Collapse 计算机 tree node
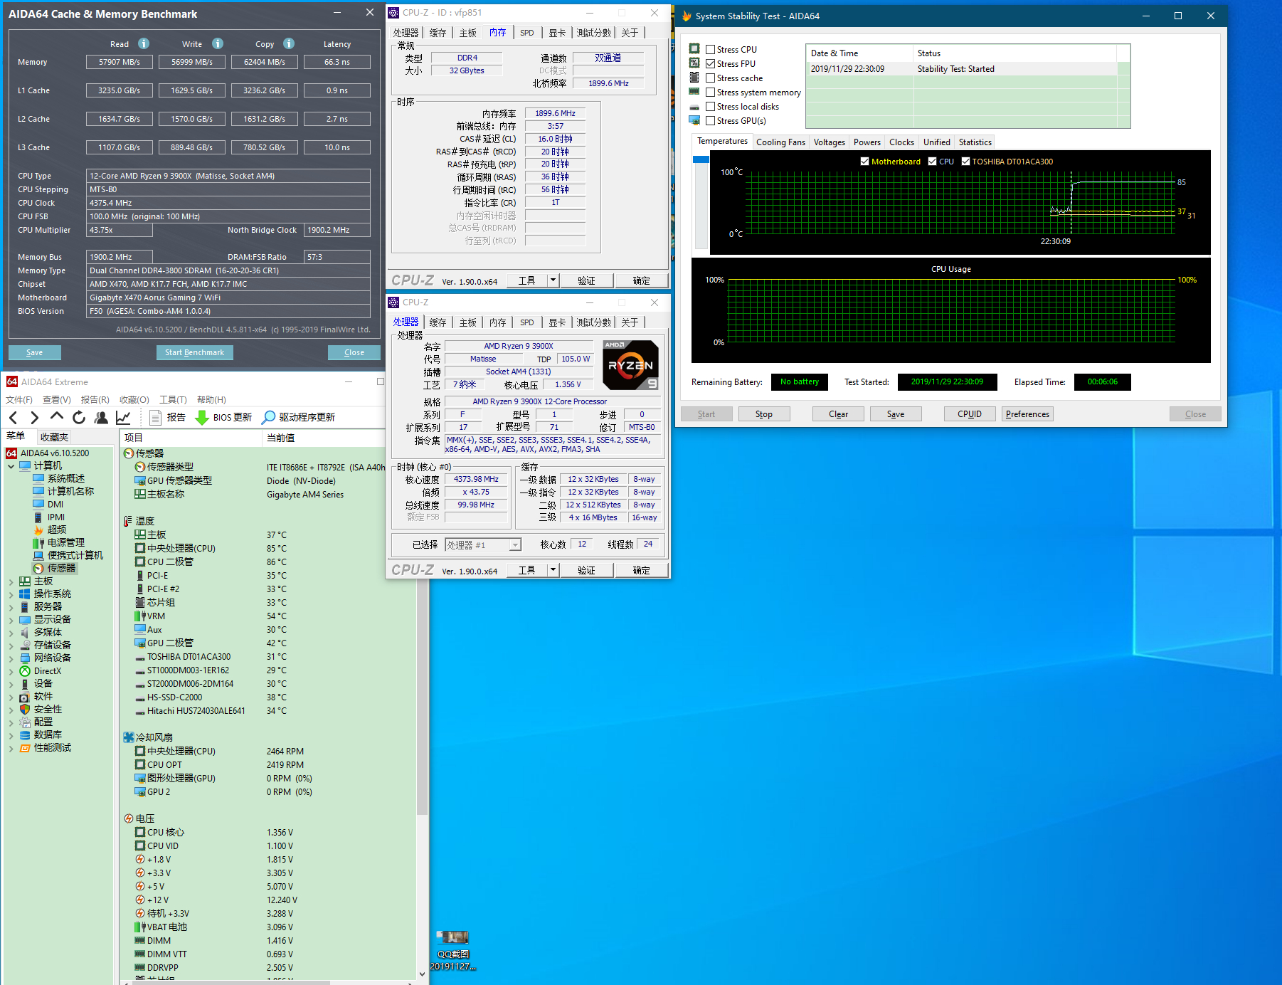The height and width of the screenshot is (985, 1282). pos(11,466)
